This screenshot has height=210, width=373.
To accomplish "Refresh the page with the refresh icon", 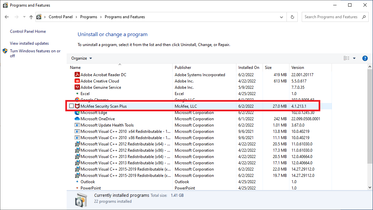I will (x=292, y=17).
